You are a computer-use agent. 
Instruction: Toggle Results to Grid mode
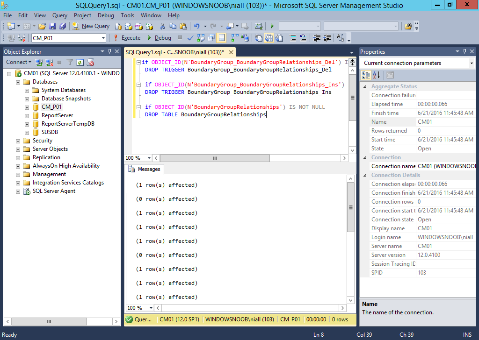click(269, 38)
